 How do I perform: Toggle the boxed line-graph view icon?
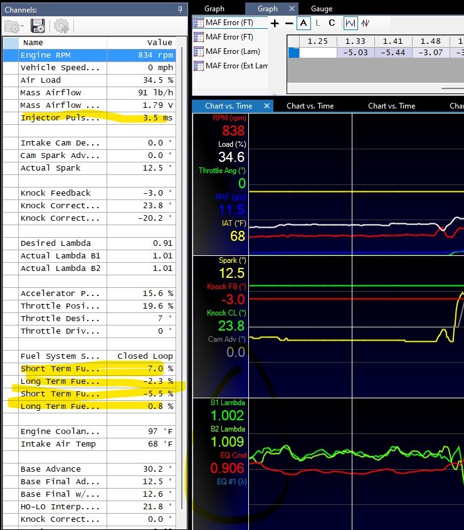click(351, 23)
